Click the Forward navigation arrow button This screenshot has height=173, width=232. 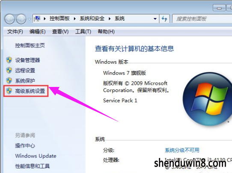pos(21,19)
